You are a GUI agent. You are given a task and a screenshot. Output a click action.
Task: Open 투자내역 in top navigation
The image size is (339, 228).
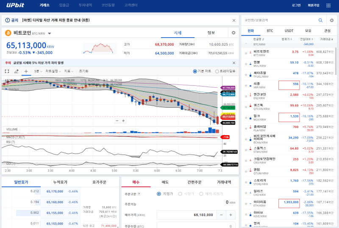(x=85, y=5)
